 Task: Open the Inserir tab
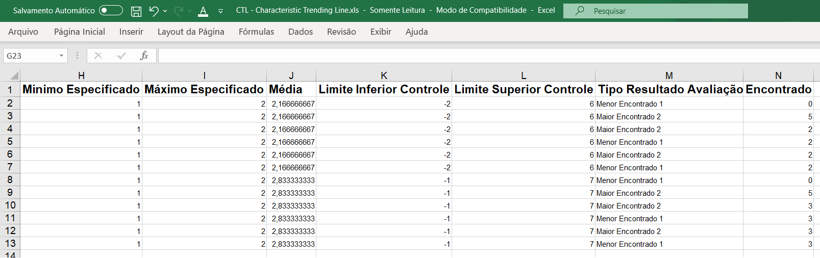(131, 32)
